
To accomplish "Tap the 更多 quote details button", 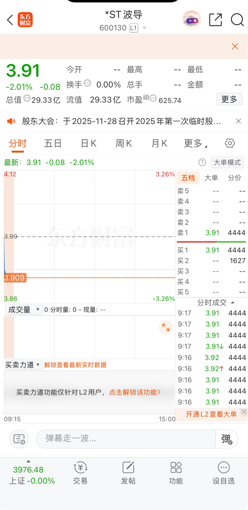I will [229, 99].
